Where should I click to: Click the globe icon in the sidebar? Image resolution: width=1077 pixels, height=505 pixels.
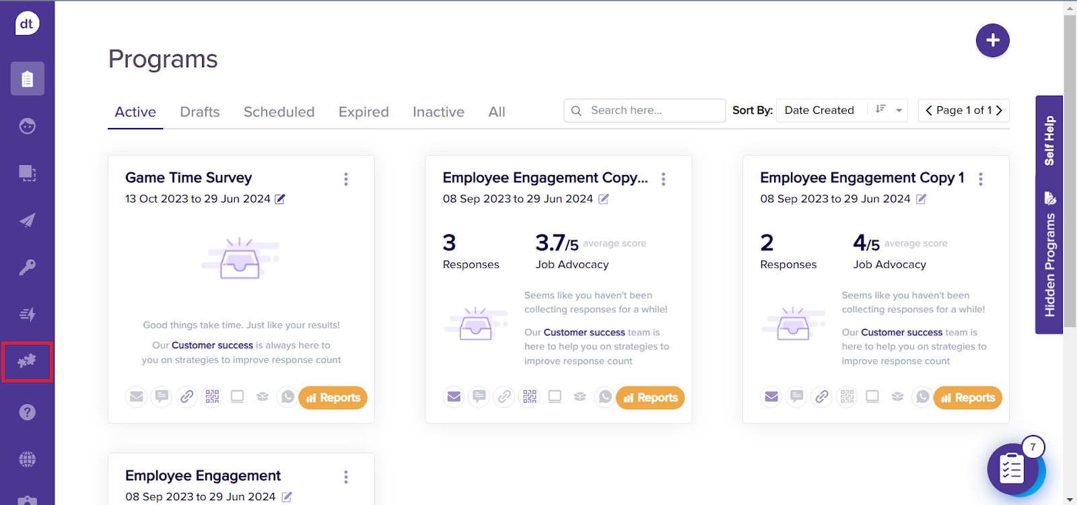pos(27,459)
